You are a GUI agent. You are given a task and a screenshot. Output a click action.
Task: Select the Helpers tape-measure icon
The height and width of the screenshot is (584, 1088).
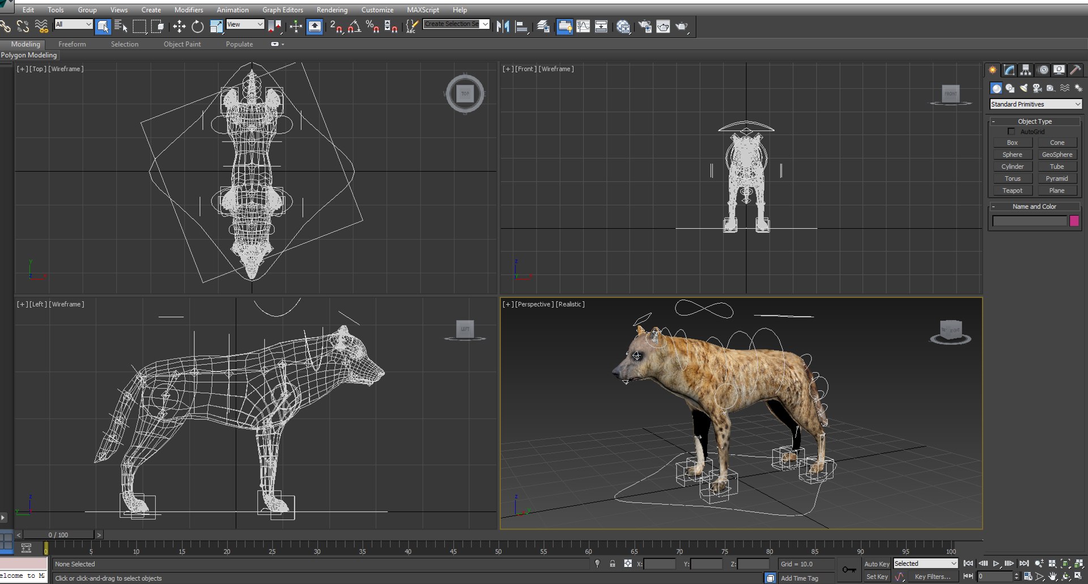(1051, 88)
